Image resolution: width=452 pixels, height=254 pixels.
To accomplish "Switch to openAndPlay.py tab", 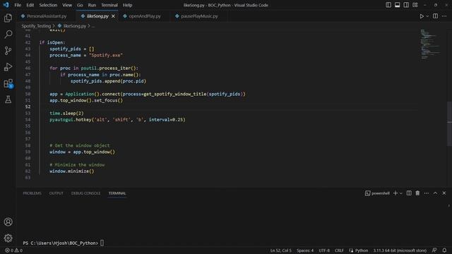I will [144, 16].
